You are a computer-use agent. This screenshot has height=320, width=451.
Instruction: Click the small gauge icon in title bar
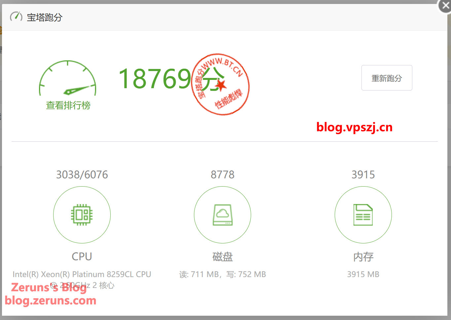pyautogui.click(x=16, y=17)
